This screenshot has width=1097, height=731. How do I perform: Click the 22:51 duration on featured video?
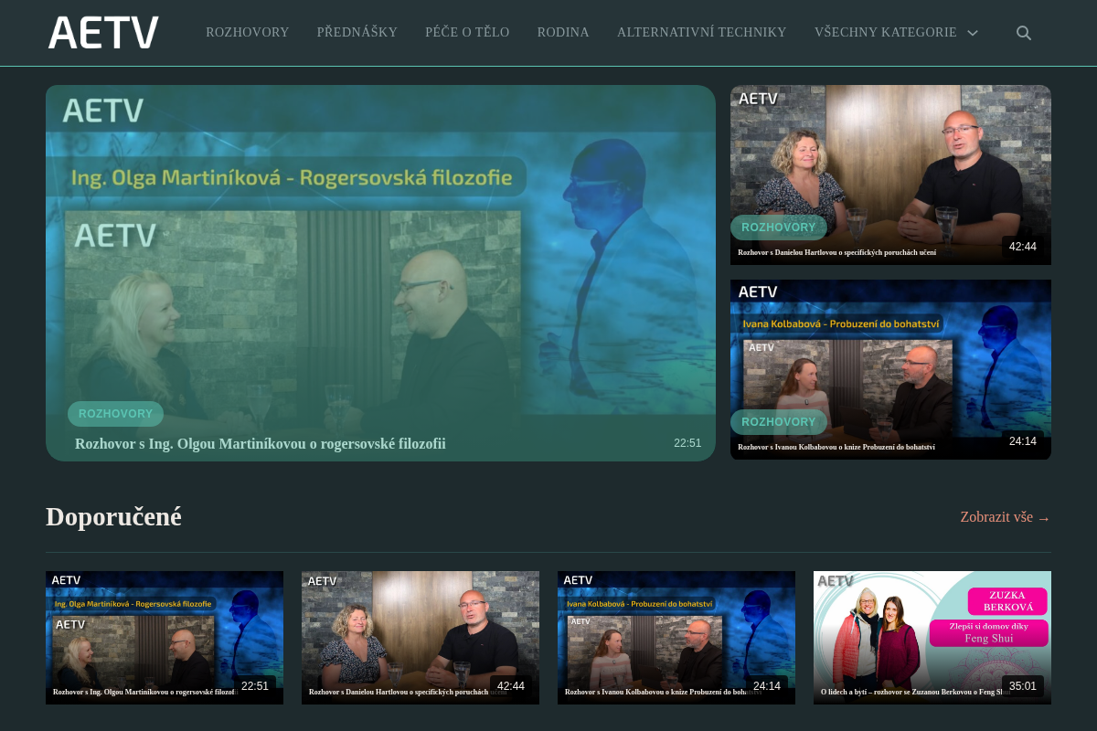click(x=687, y=443)
